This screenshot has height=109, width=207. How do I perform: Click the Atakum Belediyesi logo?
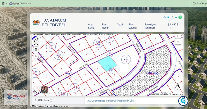coord(36,22)
